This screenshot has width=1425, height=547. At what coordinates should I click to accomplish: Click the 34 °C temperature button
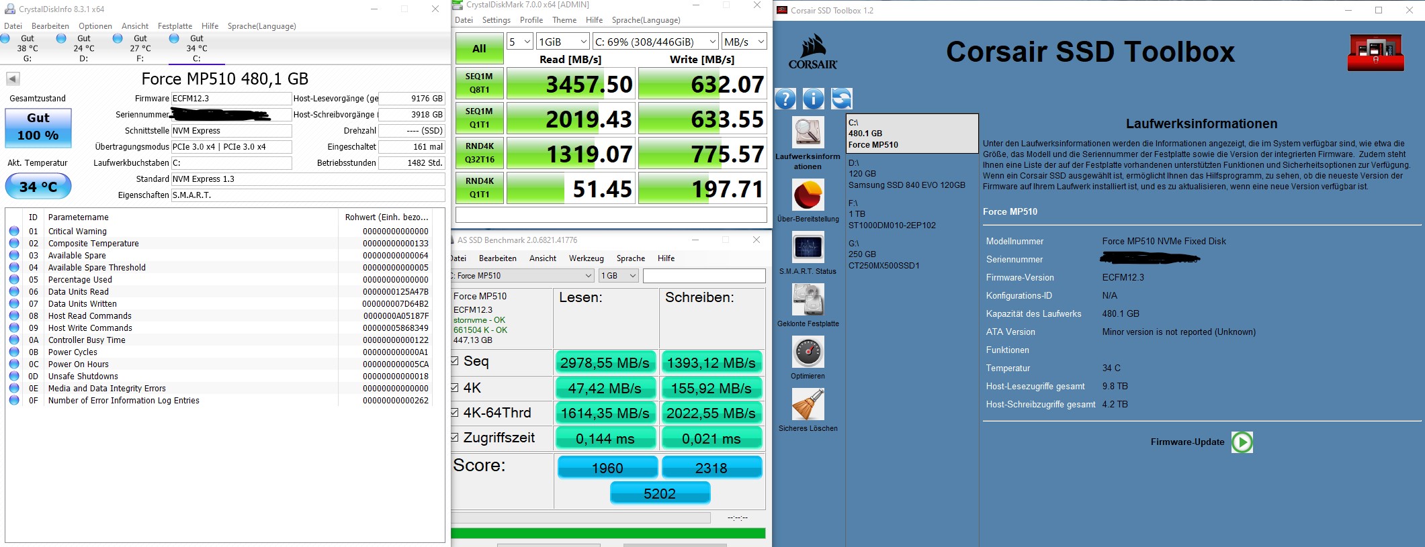coord(38,187)
